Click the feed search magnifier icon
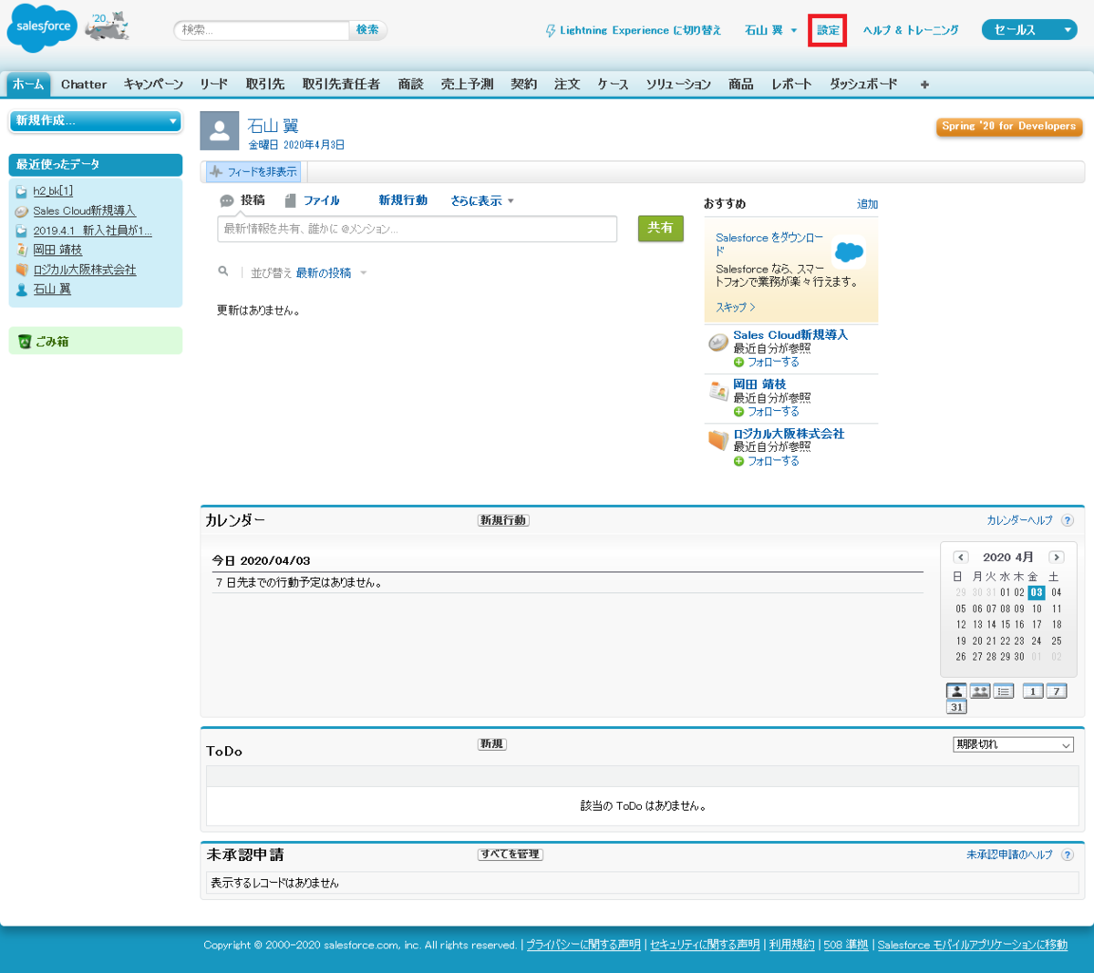The height and width of the screenshot is (973, 1094). [223, 271]
